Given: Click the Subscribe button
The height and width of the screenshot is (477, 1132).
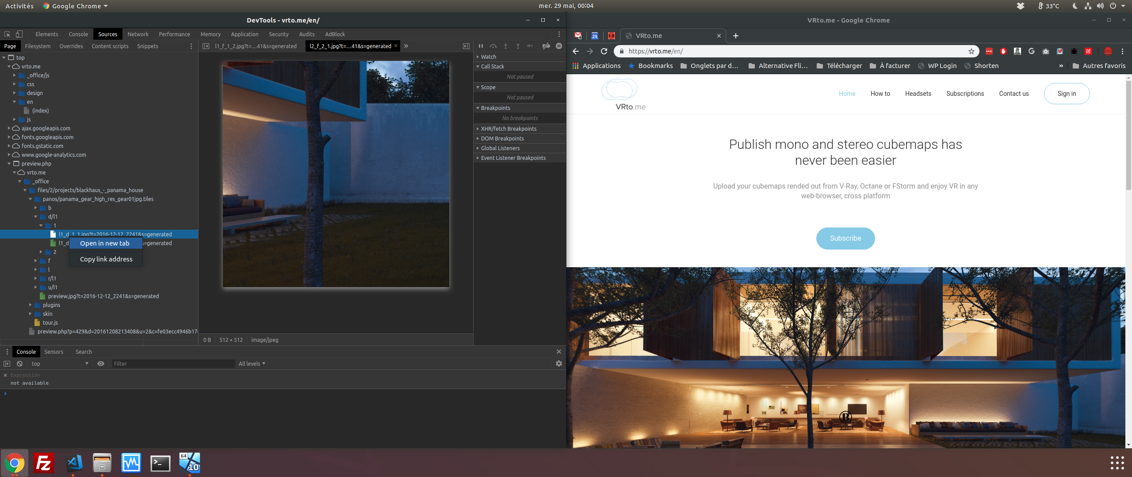Looking at the screenshot, I should 845,238.
